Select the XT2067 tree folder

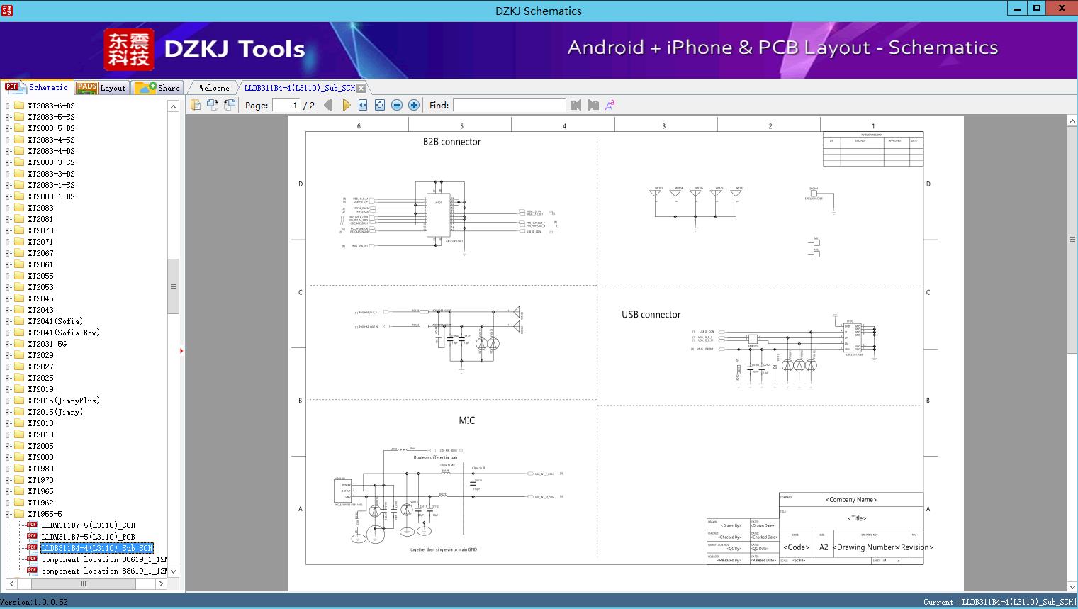[40, 253]
